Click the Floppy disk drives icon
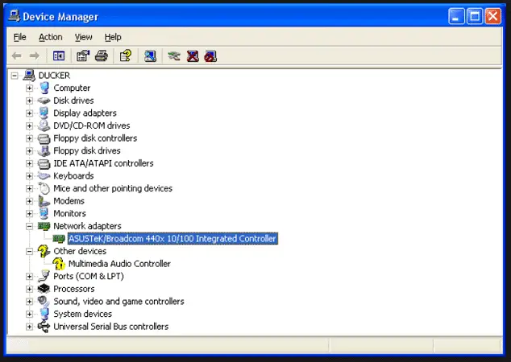The width and height of the screenshot is (511, 362). [x=44, y=150]
